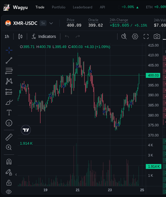Click the H400.78 high value in legend
The width and height of the screenshot is (166, 197).
[x=43, y=47]
